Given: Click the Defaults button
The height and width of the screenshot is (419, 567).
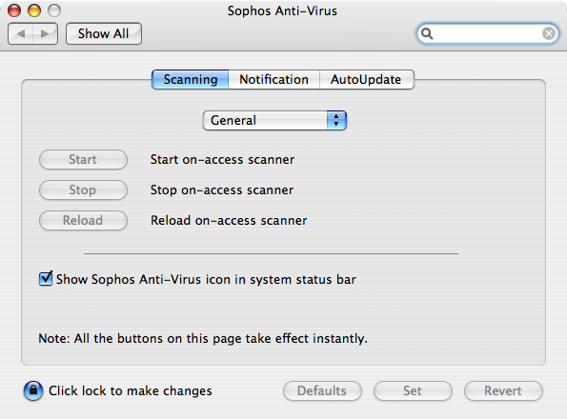Looking at the screenshot, I should click(x=322, y=390).
